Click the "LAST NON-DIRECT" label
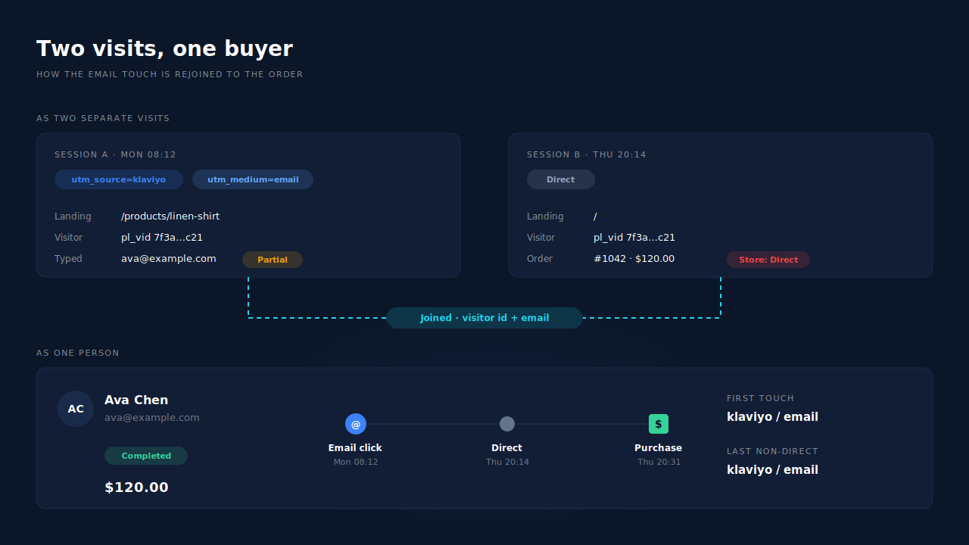The width and height of the screenshot is (969, 545). 772,451
